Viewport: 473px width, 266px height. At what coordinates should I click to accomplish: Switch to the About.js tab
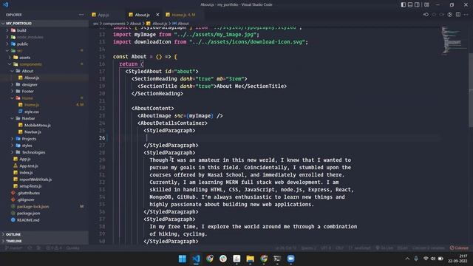coord(142,15)
